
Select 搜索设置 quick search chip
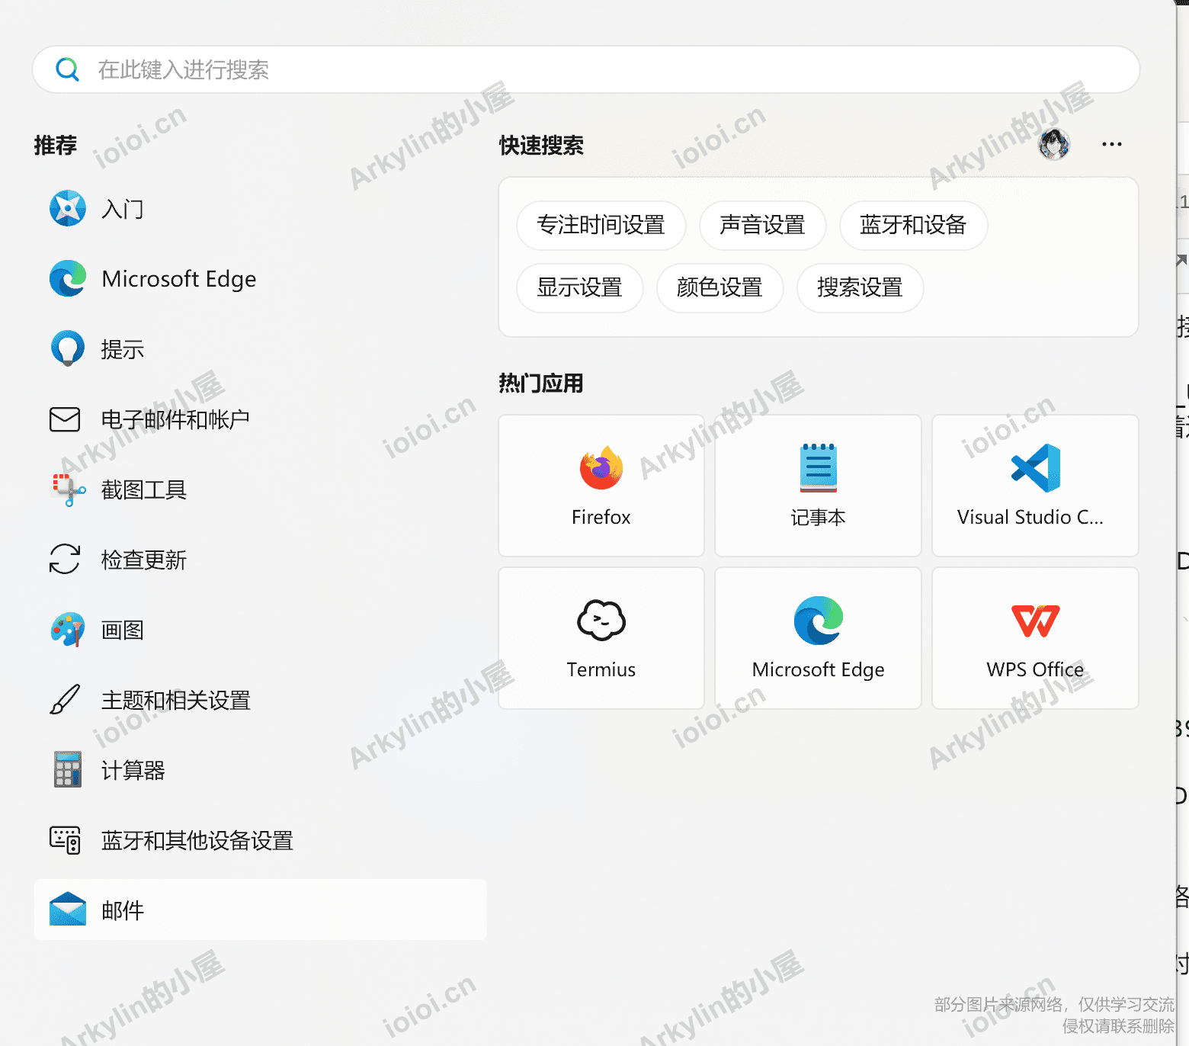click(861, 288)
